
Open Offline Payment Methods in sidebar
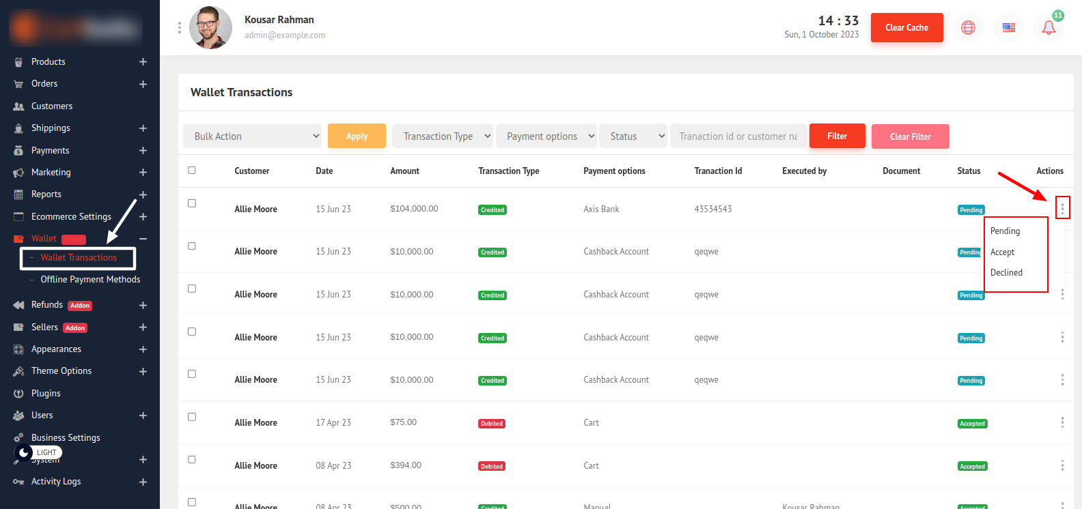point(90,280)
